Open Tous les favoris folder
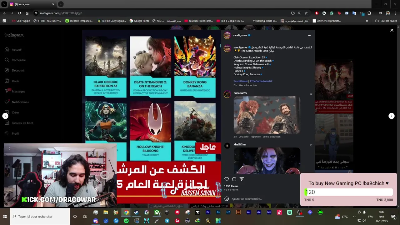 (x=386, y=21)
